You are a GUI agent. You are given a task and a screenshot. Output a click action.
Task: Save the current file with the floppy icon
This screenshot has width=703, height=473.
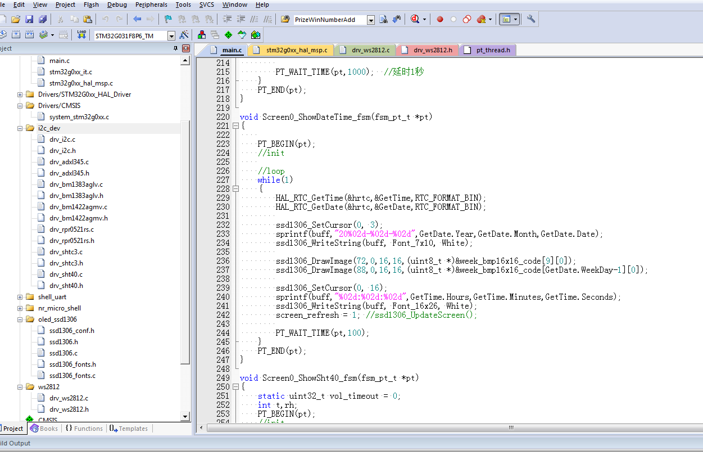click(x=29, y=19)
